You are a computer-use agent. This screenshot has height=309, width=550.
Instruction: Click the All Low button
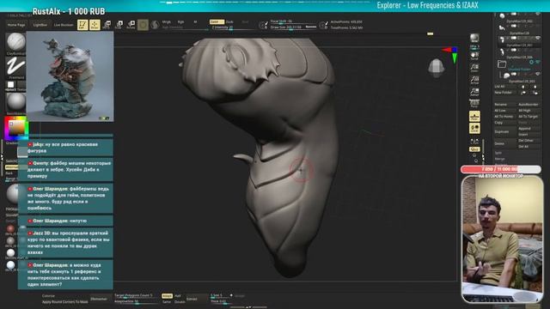point(505,111)
